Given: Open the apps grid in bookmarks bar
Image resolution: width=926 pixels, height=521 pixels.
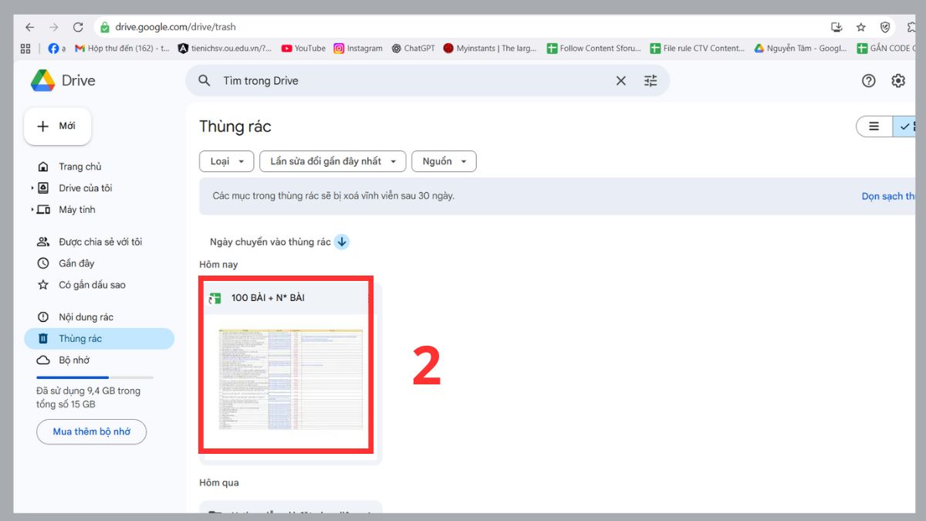Looking at the screenshot, I should (x=25, y=48).
